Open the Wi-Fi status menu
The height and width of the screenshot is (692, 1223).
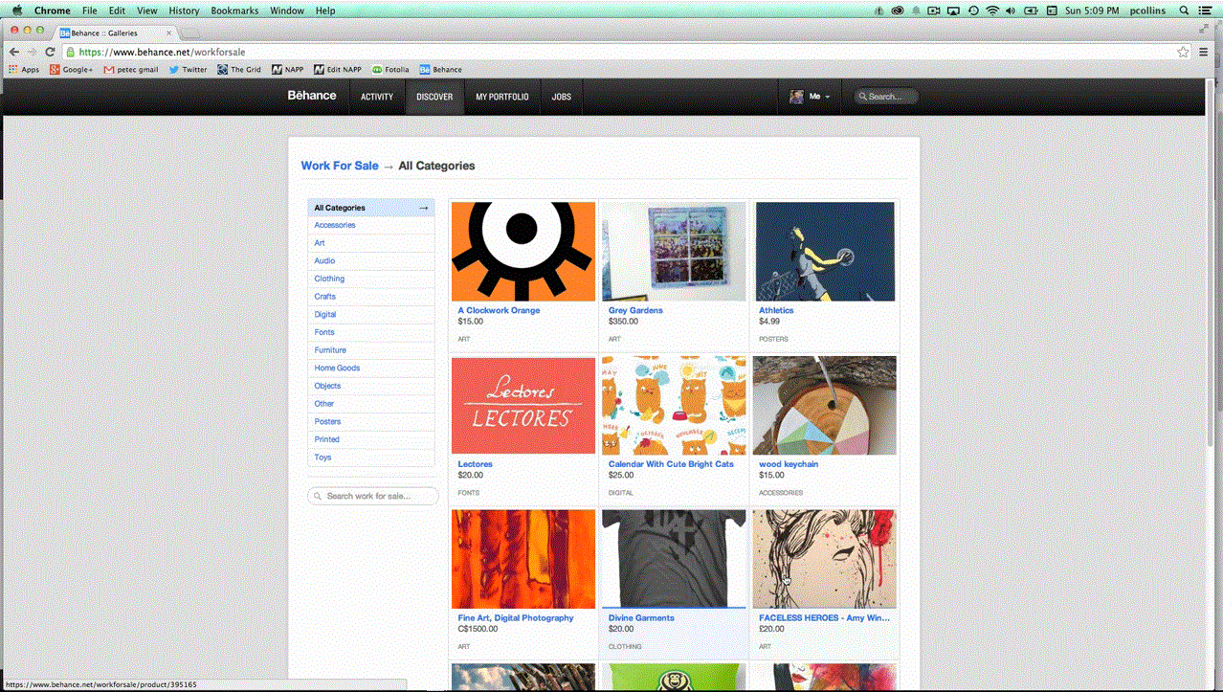992,11
